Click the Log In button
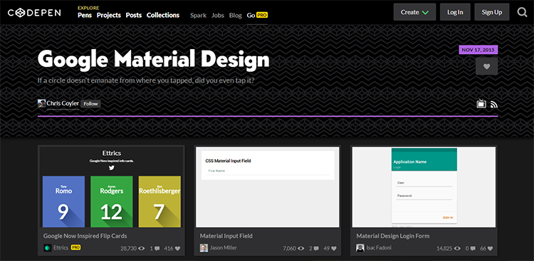Viewport: 534px width, 261px height. pyautogui.click(x=455, y=12)
